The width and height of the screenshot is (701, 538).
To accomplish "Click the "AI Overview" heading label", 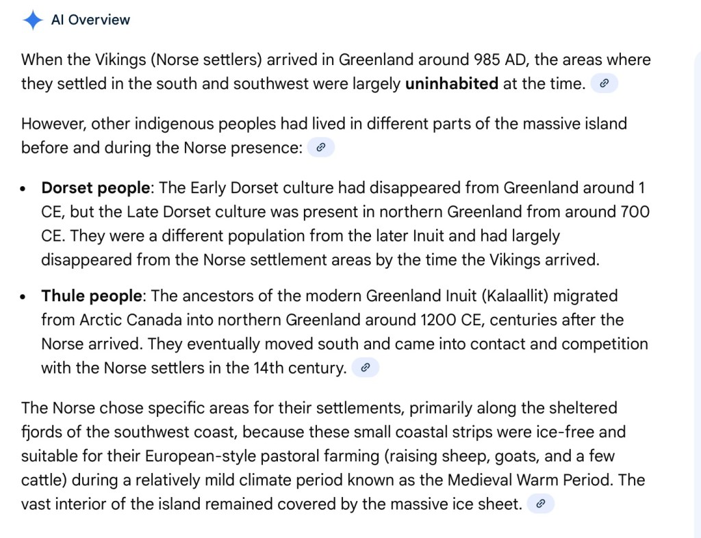I will click(90, 20).
